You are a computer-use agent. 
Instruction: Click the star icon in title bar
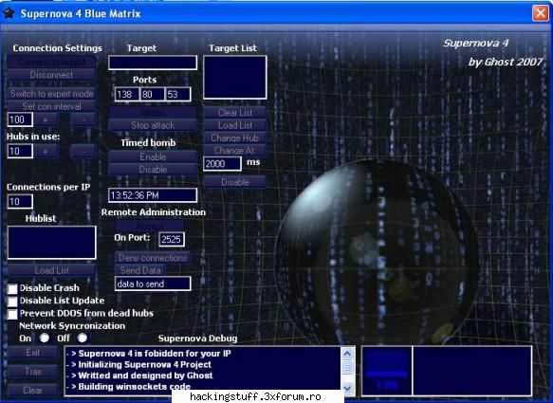coord(9,13)
